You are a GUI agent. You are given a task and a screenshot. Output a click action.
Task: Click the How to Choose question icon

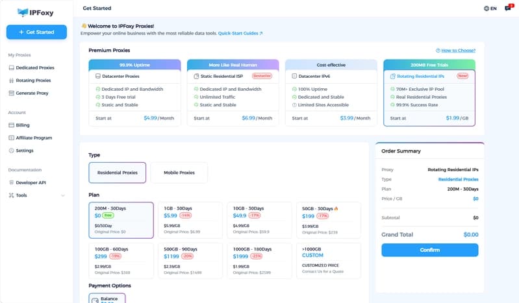[x=438, y=50]
